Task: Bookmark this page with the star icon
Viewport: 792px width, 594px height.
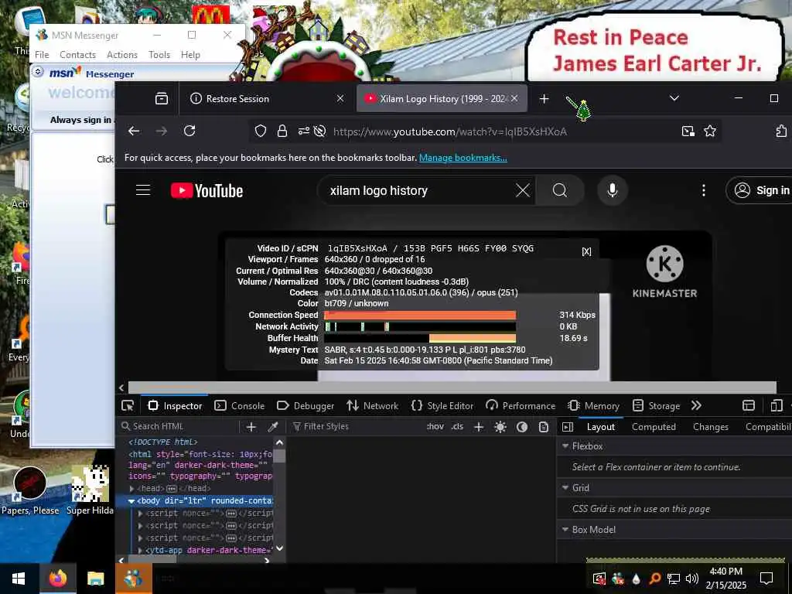Action: tap(710, 131)
